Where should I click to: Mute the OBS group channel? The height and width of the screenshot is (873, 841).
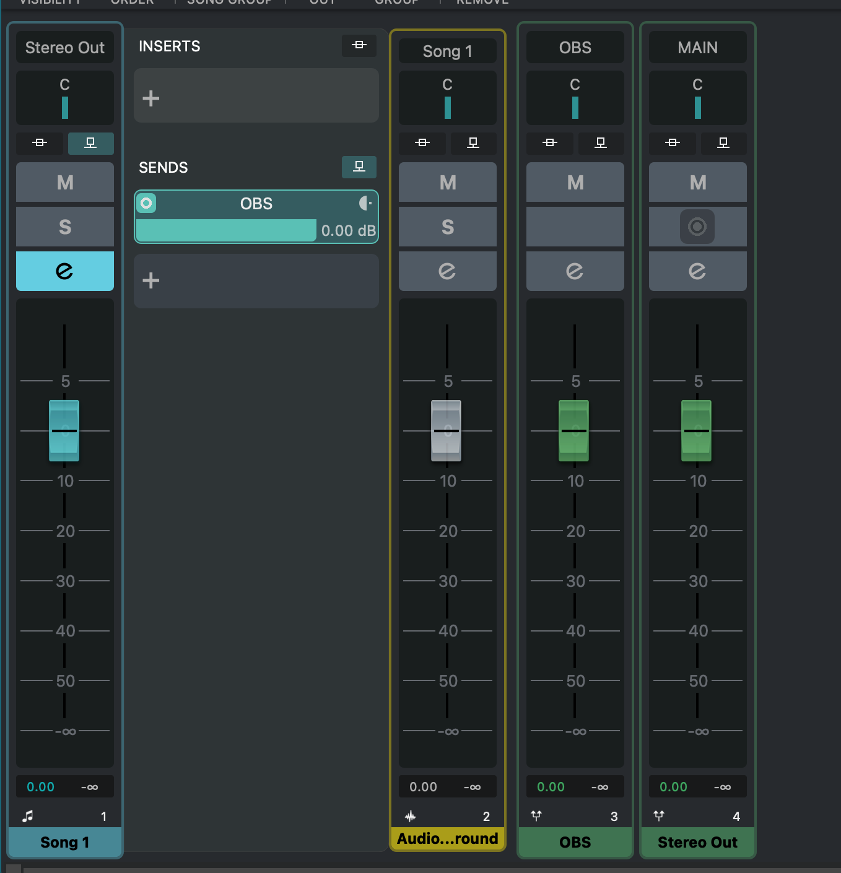[x=575, y=182]
